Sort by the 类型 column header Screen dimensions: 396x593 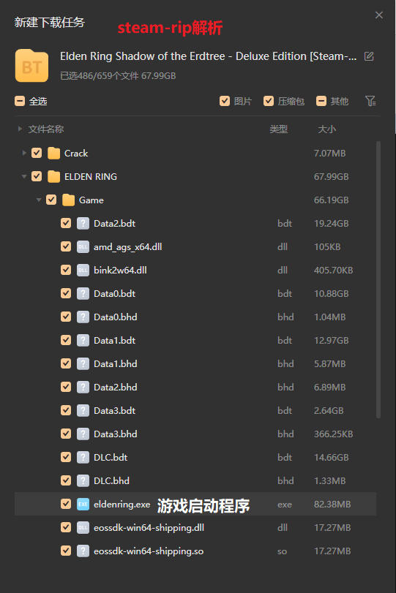(x=279, y=129)
